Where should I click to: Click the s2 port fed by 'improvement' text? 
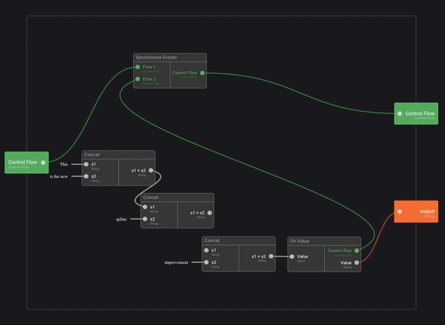[x=207, y=262]
